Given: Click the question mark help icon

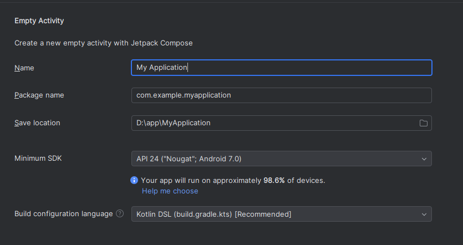Looking at the screenshot, I should (x=120, y=213).
